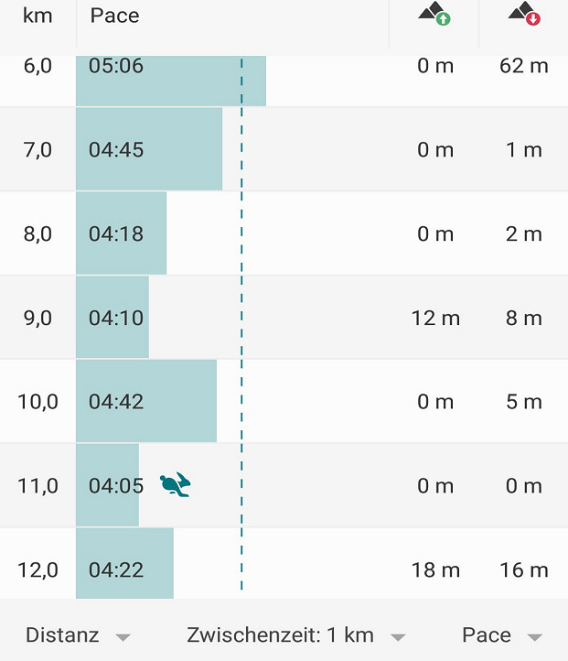Tap the 04:45 pace bar

coord(149,150)
